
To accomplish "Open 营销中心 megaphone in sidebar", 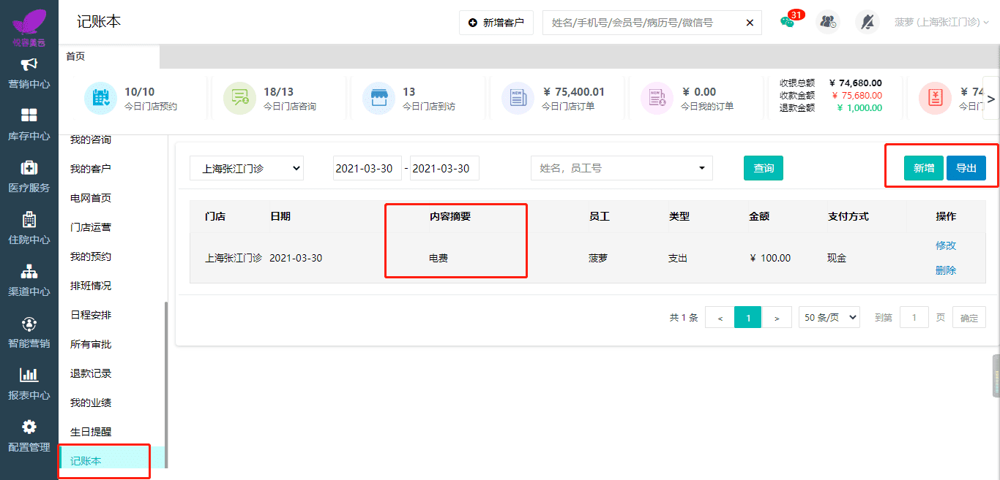I will point(29,65).
